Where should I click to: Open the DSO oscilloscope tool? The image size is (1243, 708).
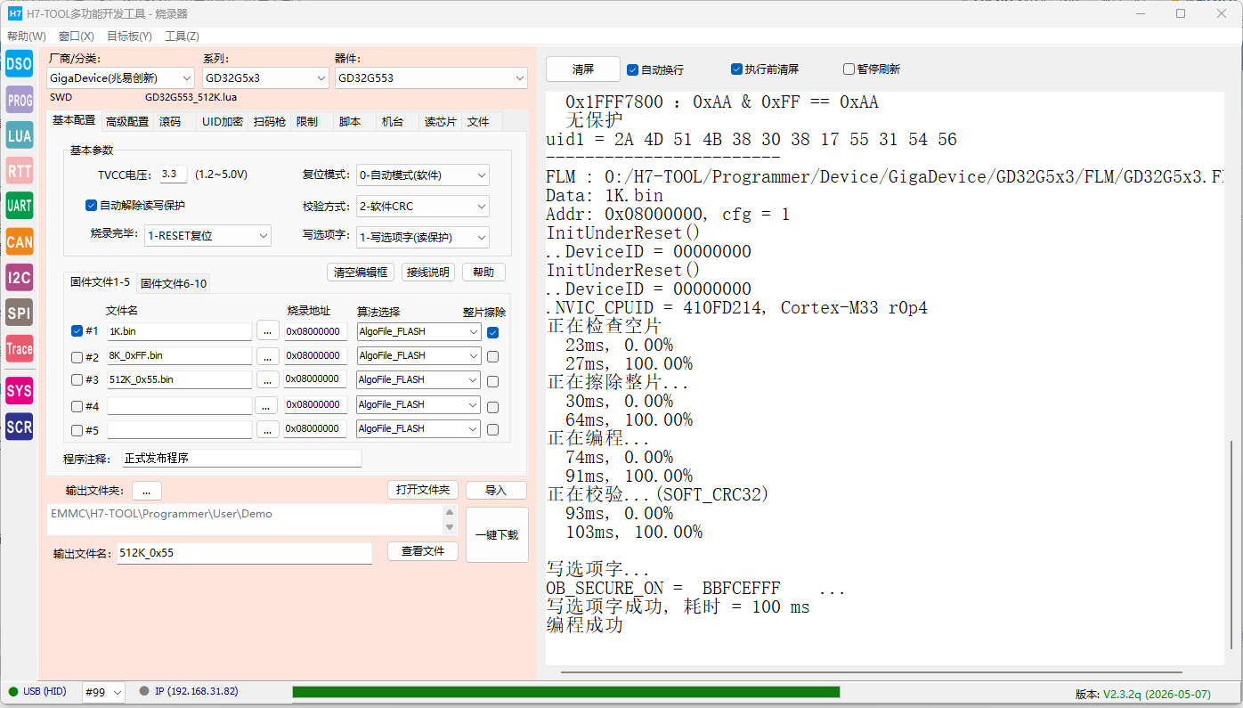[x=19, y=63]
